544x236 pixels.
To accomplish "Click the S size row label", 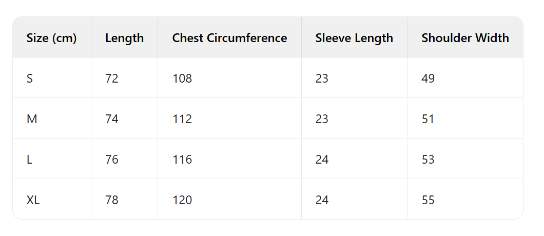I will [x=30, y=78].
